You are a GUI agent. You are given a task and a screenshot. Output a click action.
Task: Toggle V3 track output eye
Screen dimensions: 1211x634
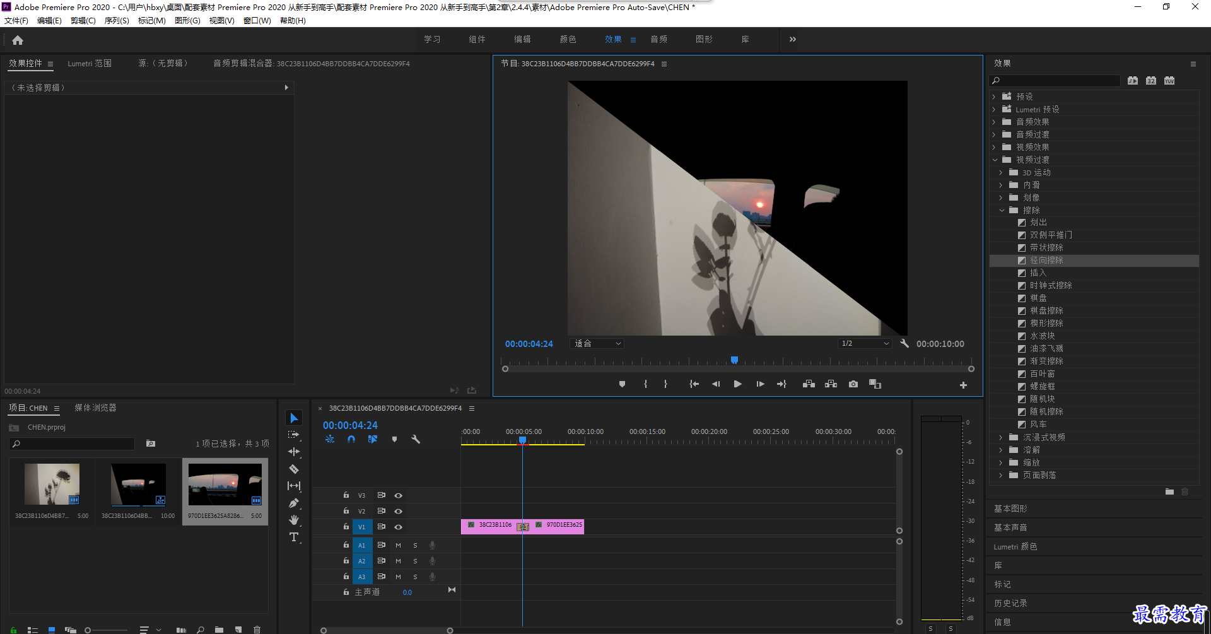click(x=398, y=495)
